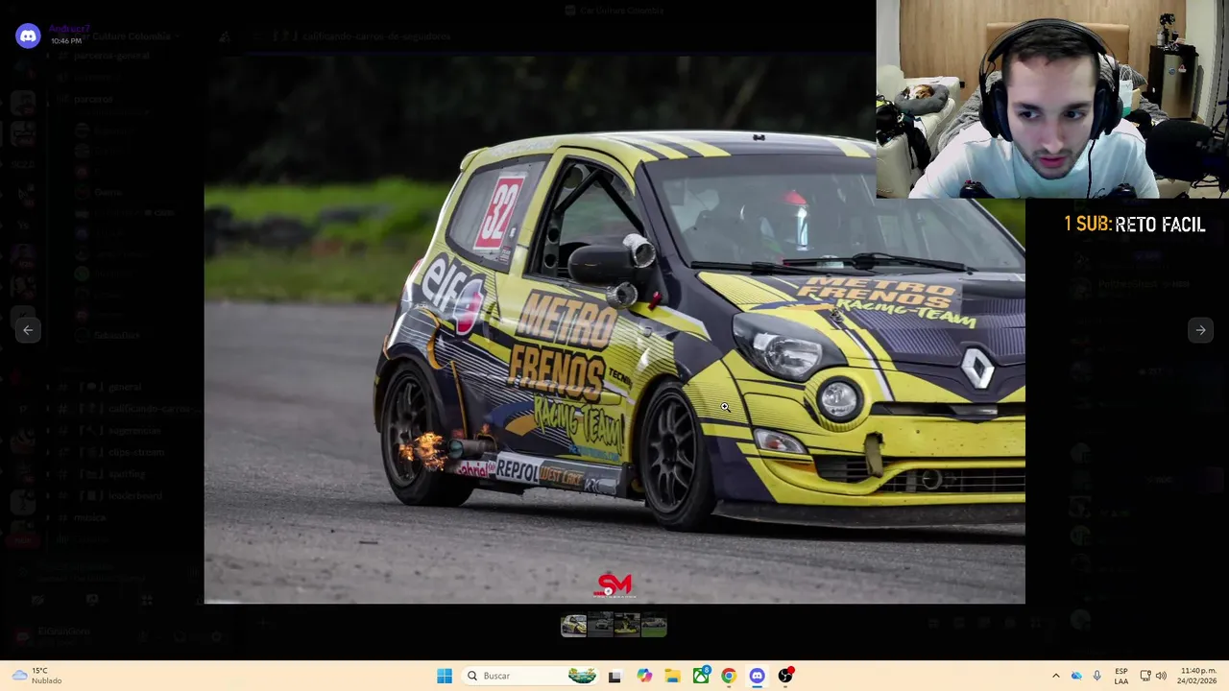Go to previous image with left arrow

[x=28, y=330]
